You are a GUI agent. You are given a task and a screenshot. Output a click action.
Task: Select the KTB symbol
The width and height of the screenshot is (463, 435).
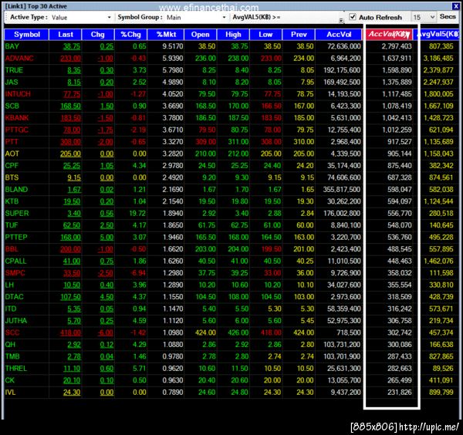12,201
